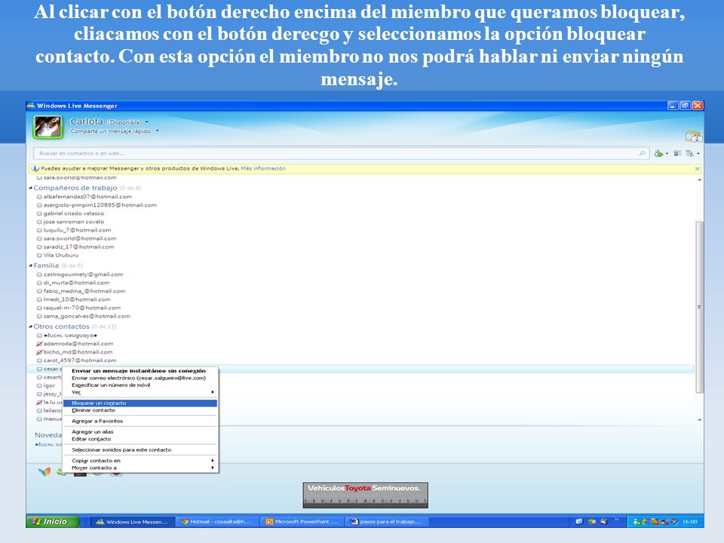
Task: Open the show menu dropdown arrow
Action: tap(698, 154)
